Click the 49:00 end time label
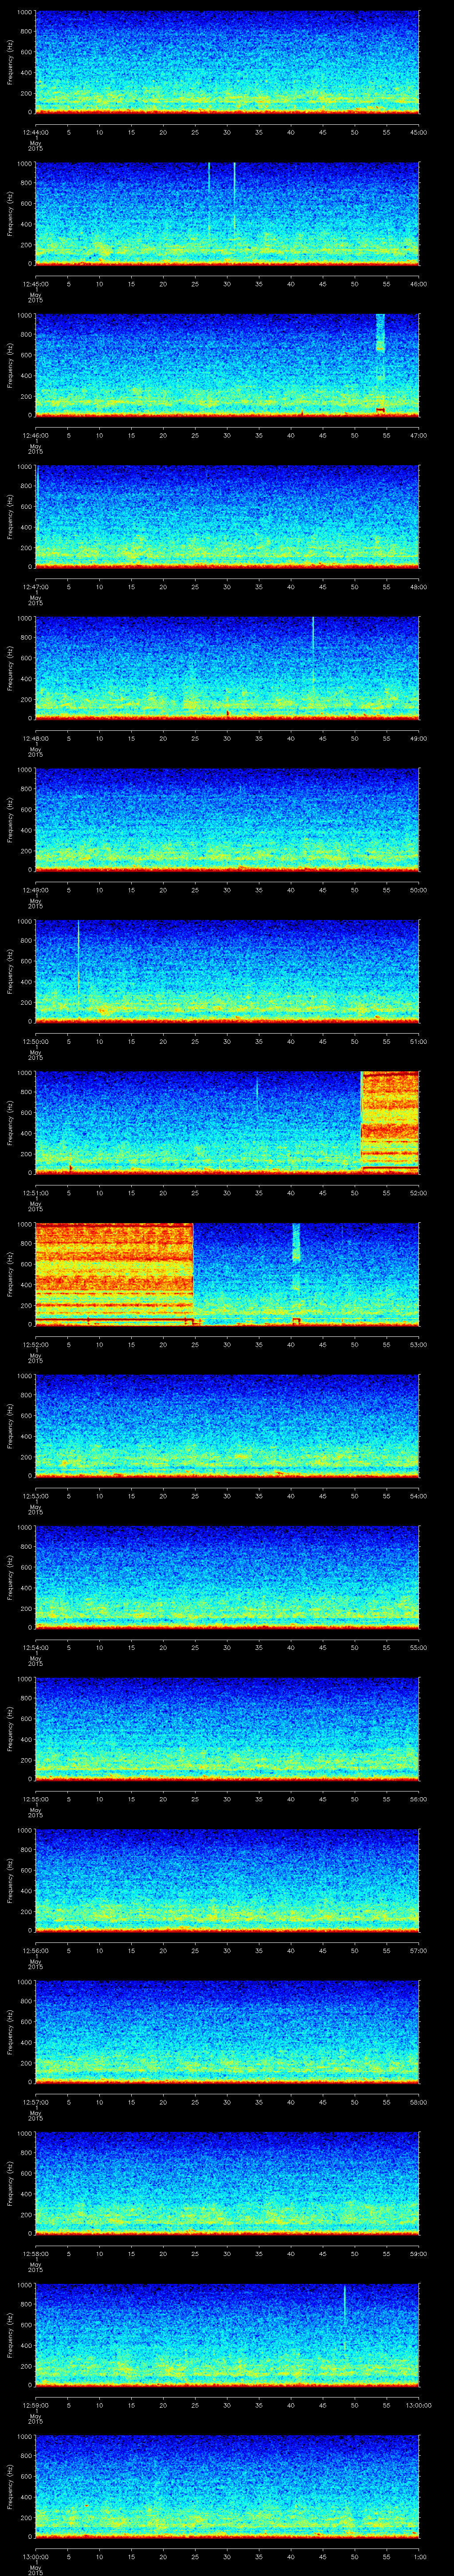The height and width of the screenshot is (2576, 454). [419, 738]
